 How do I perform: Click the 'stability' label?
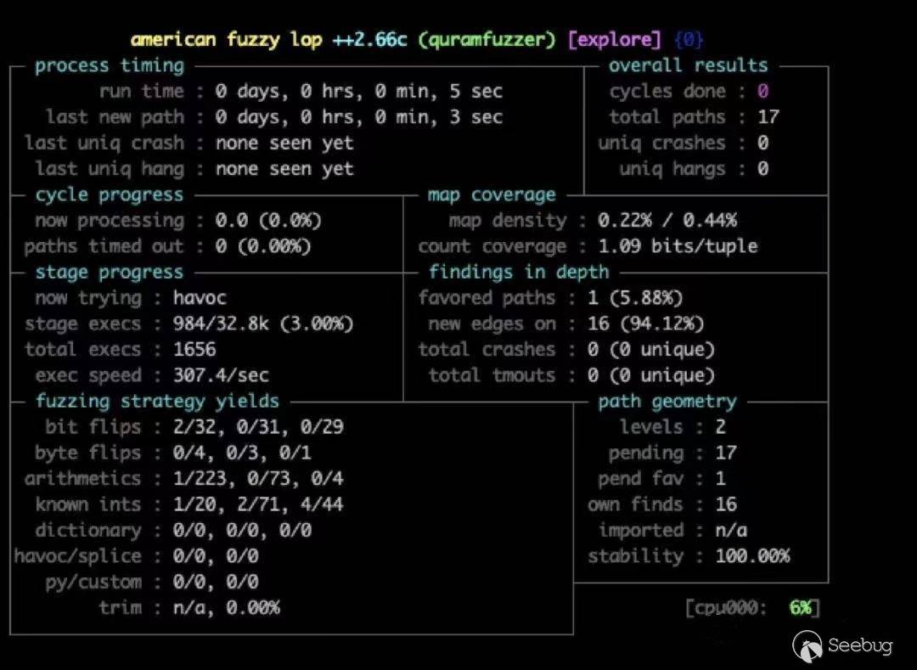point(636,555)
